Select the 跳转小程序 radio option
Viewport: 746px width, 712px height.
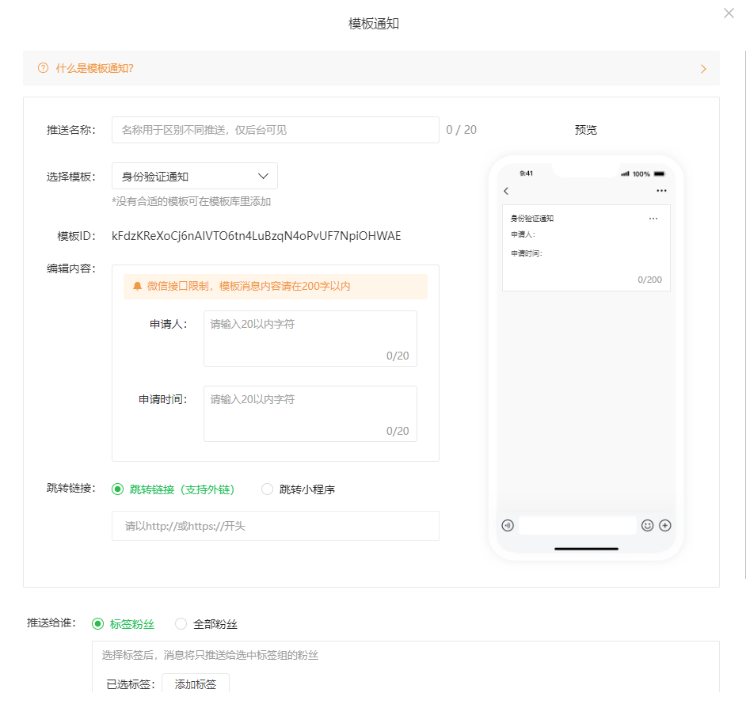[x=268, y=489]
